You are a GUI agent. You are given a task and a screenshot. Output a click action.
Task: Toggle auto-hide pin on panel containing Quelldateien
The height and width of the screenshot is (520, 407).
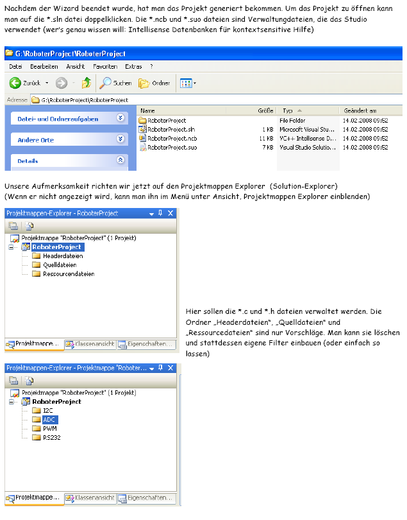click(160, 213)
